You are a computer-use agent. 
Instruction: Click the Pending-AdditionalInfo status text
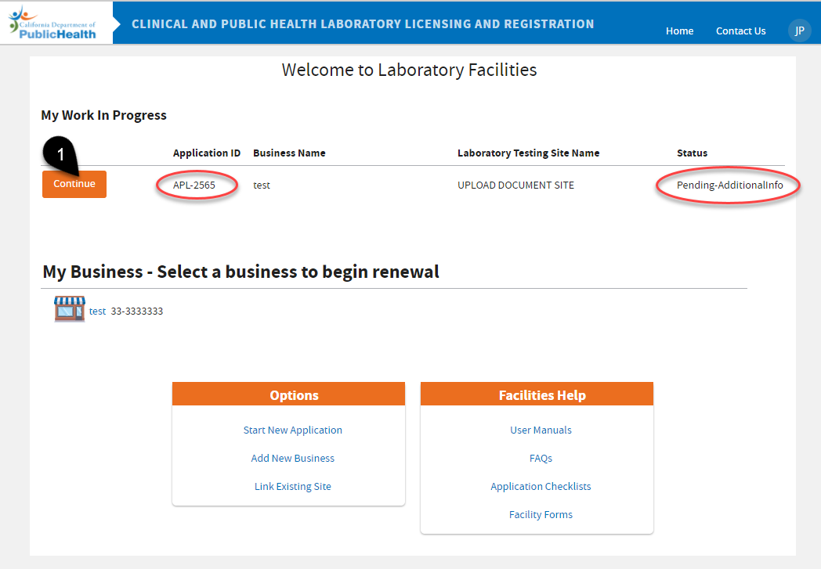pos(729,185)
